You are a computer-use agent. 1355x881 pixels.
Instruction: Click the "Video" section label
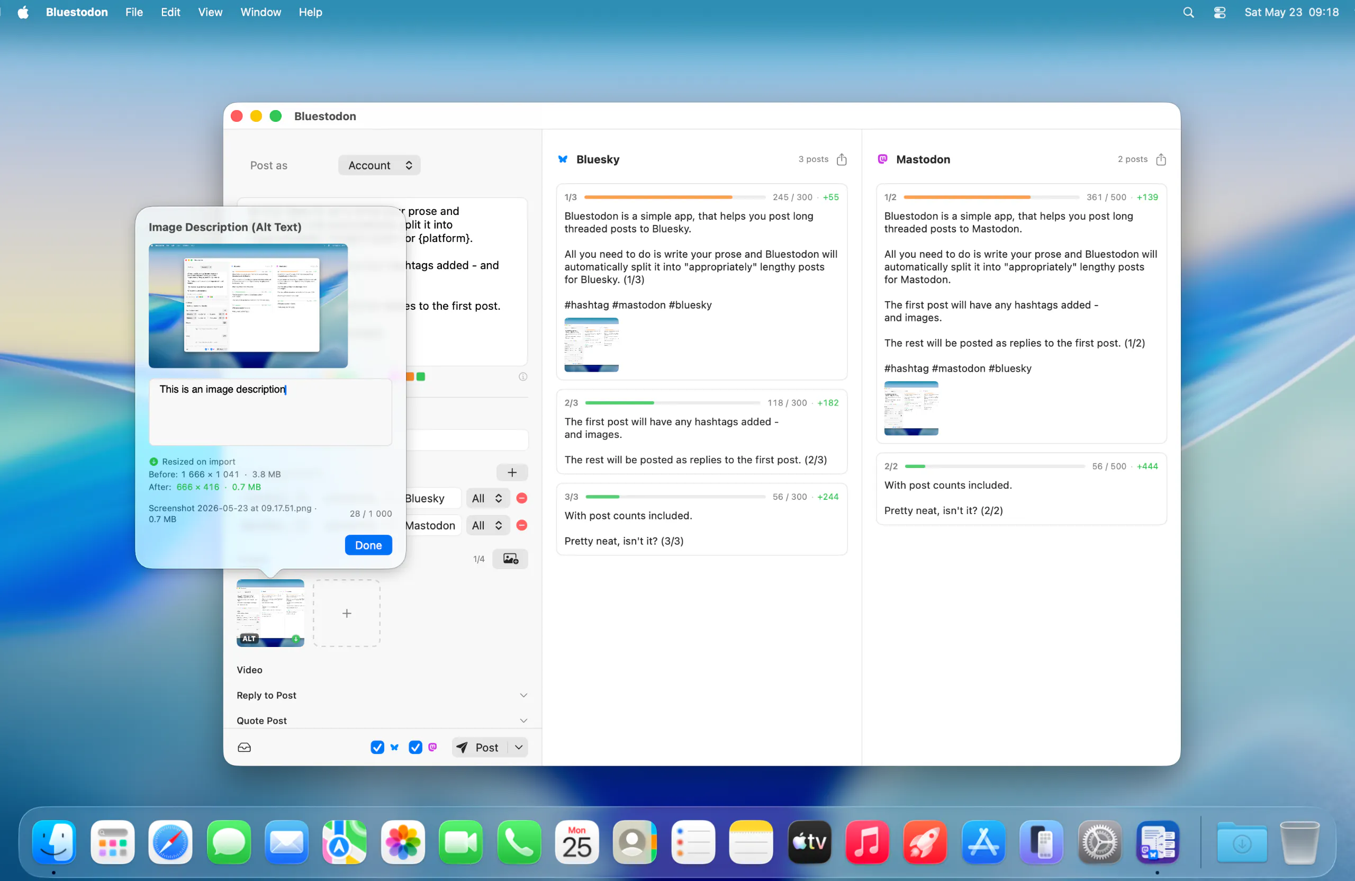coord(249,670)
